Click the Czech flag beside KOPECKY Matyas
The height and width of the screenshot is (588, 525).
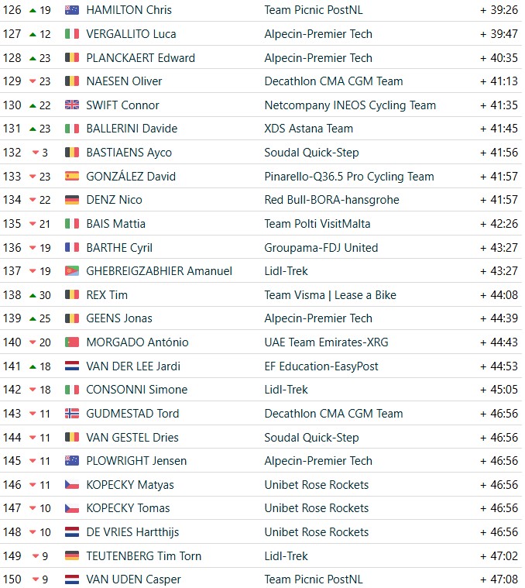(x=71, y=485)
